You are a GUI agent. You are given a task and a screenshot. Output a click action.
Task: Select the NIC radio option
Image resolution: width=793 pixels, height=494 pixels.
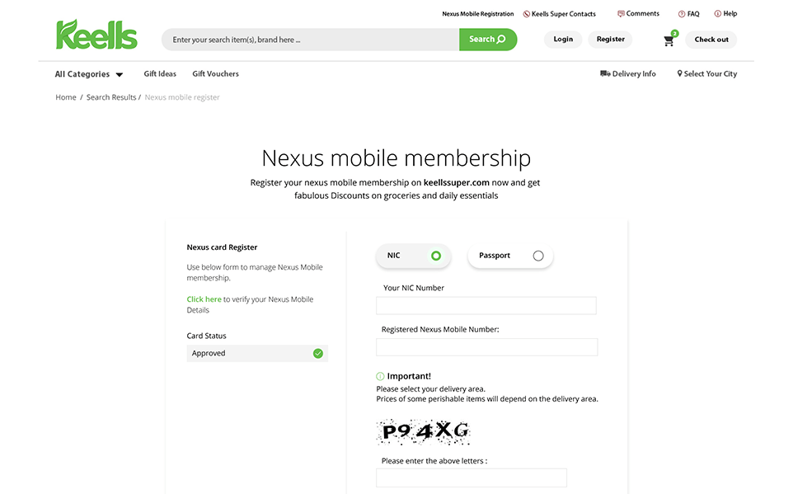tap(436, 256)
